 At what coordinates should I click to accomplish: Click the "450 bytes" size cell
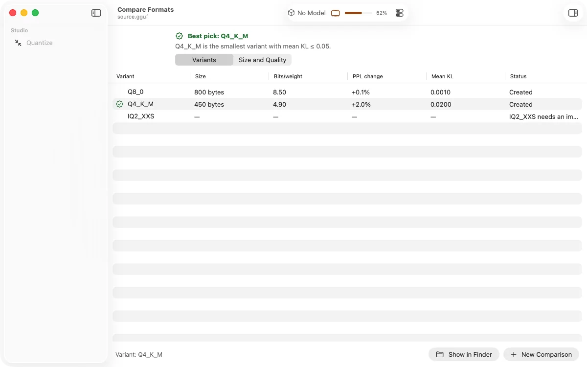click(x=209, y=104)
